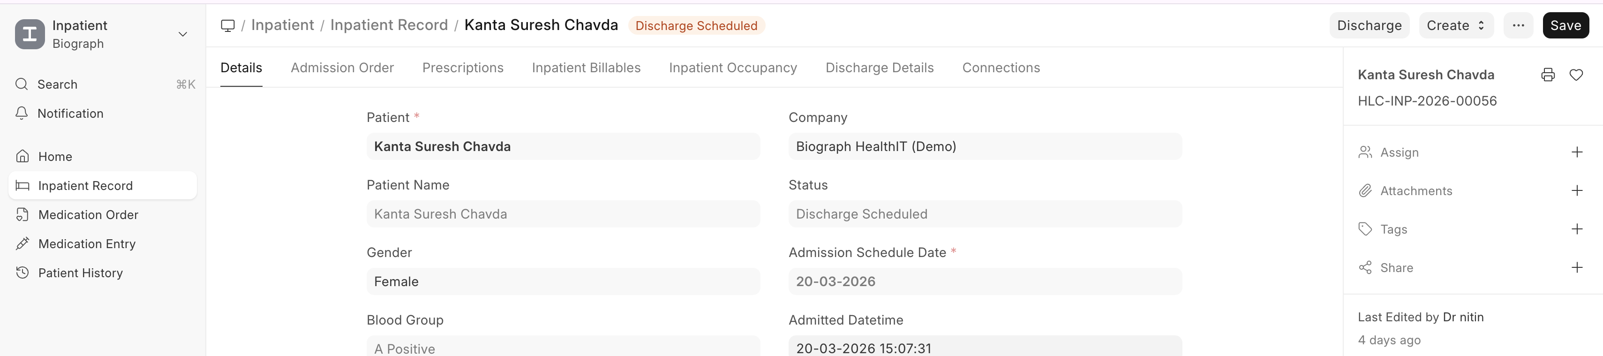Add an assignee via the Assign plus icon
The image size is (1603, 356).
tap(1578, 152)
